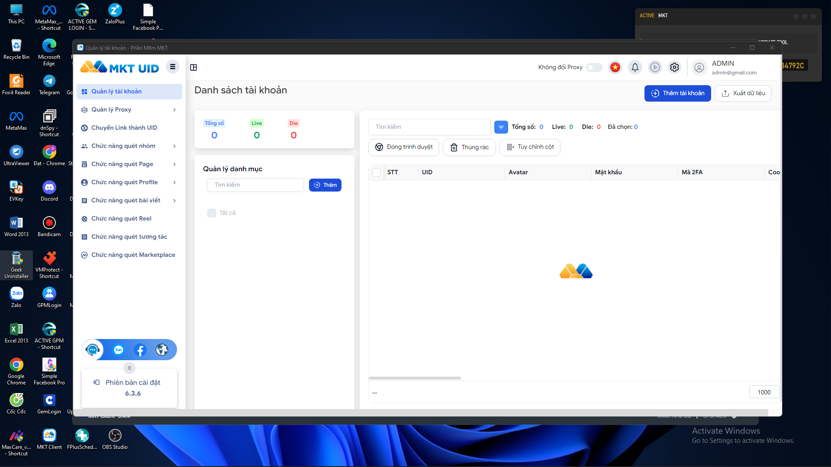Open the website globe icon in sidebar footer
831x467 pixels.
(x=162, y=350)
